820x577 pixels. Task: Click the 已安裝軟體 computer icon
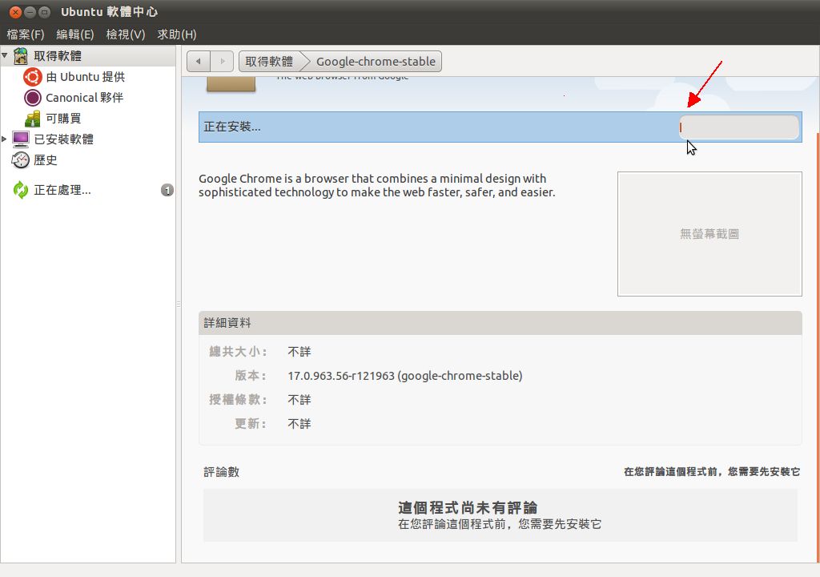(21, 139)
